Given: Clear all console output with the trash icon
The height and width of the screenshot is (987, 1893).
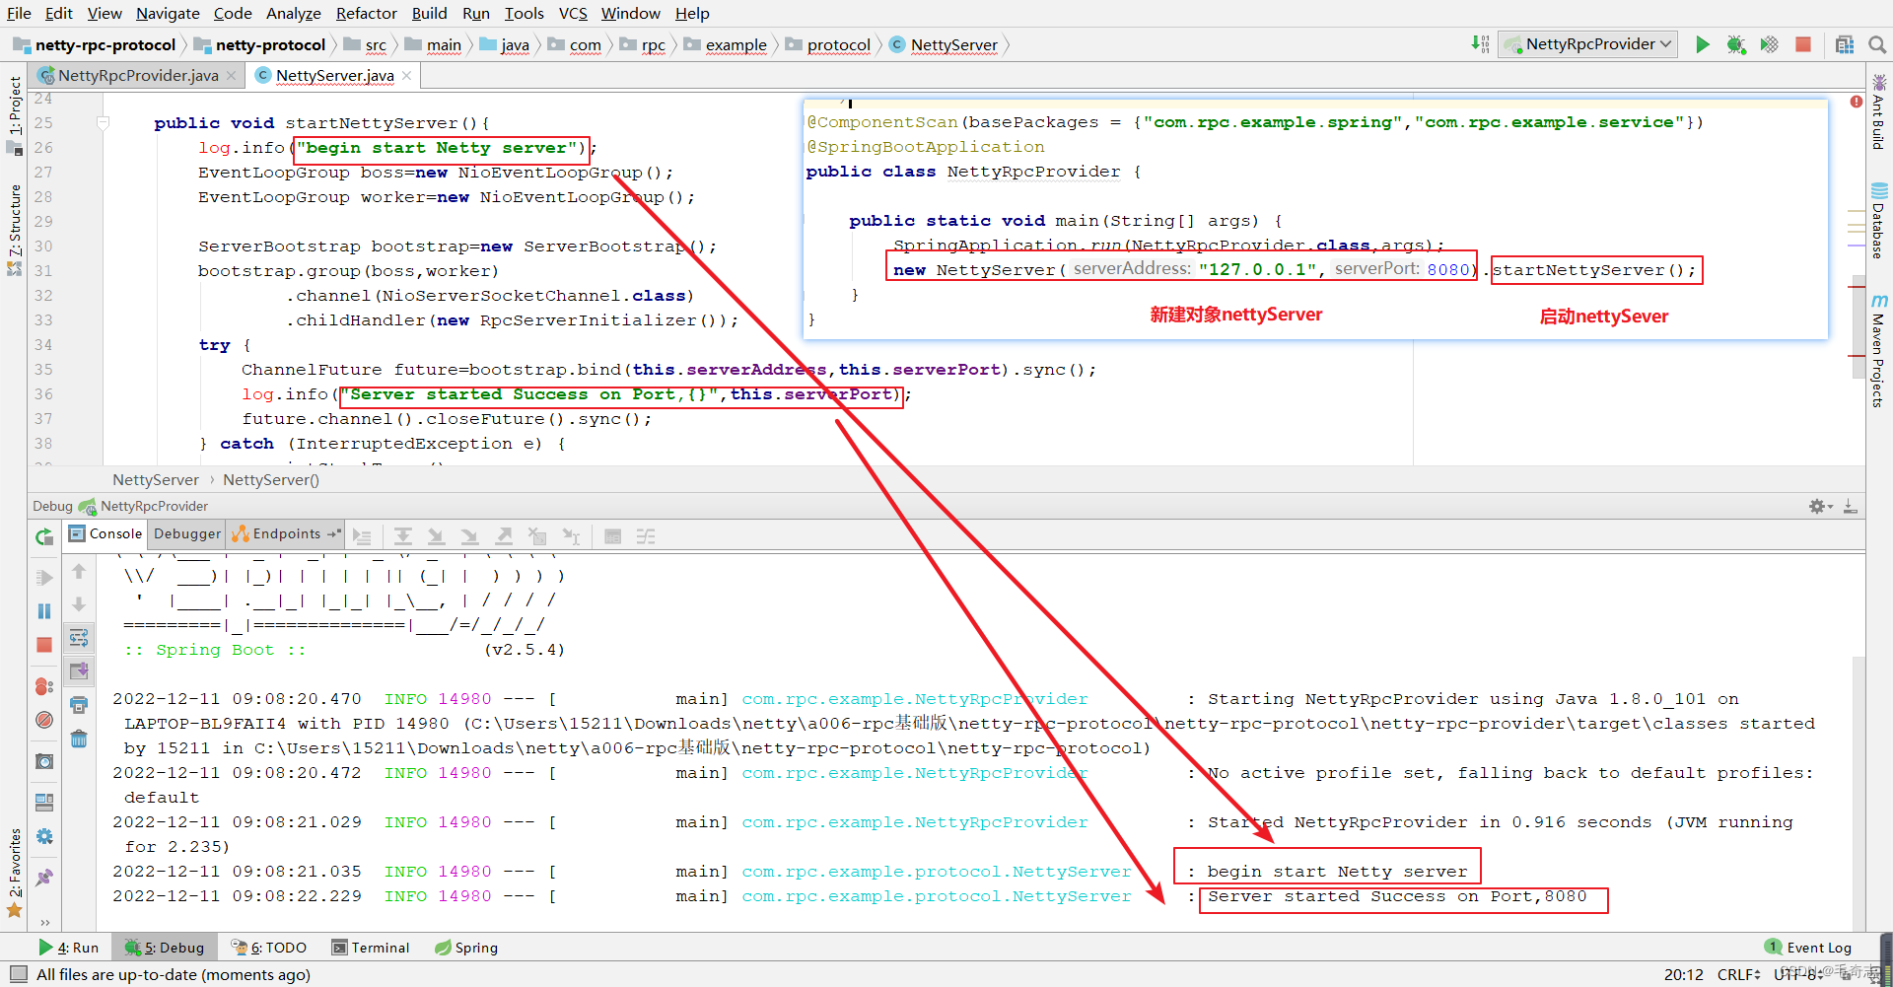Looking at the screenshot, I should coord(79,739).
